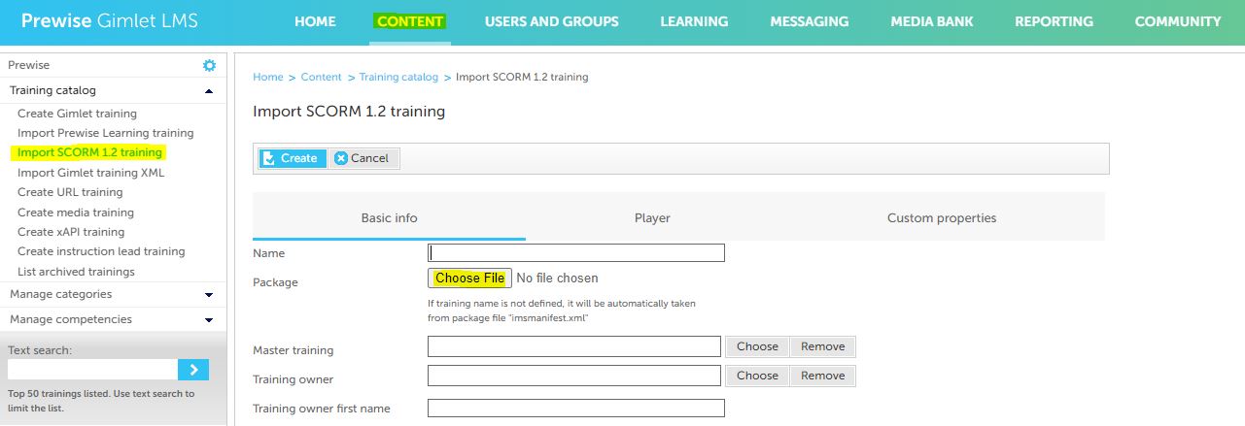The width and height of the screenshot is (1245, 426).
Task: Open the MESSAGING menu
Action: click(809, 21)
